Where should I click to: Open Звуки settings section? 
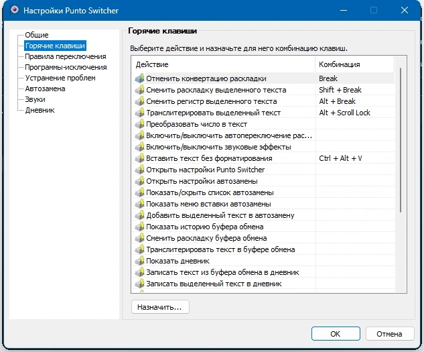tap(35, 99)
